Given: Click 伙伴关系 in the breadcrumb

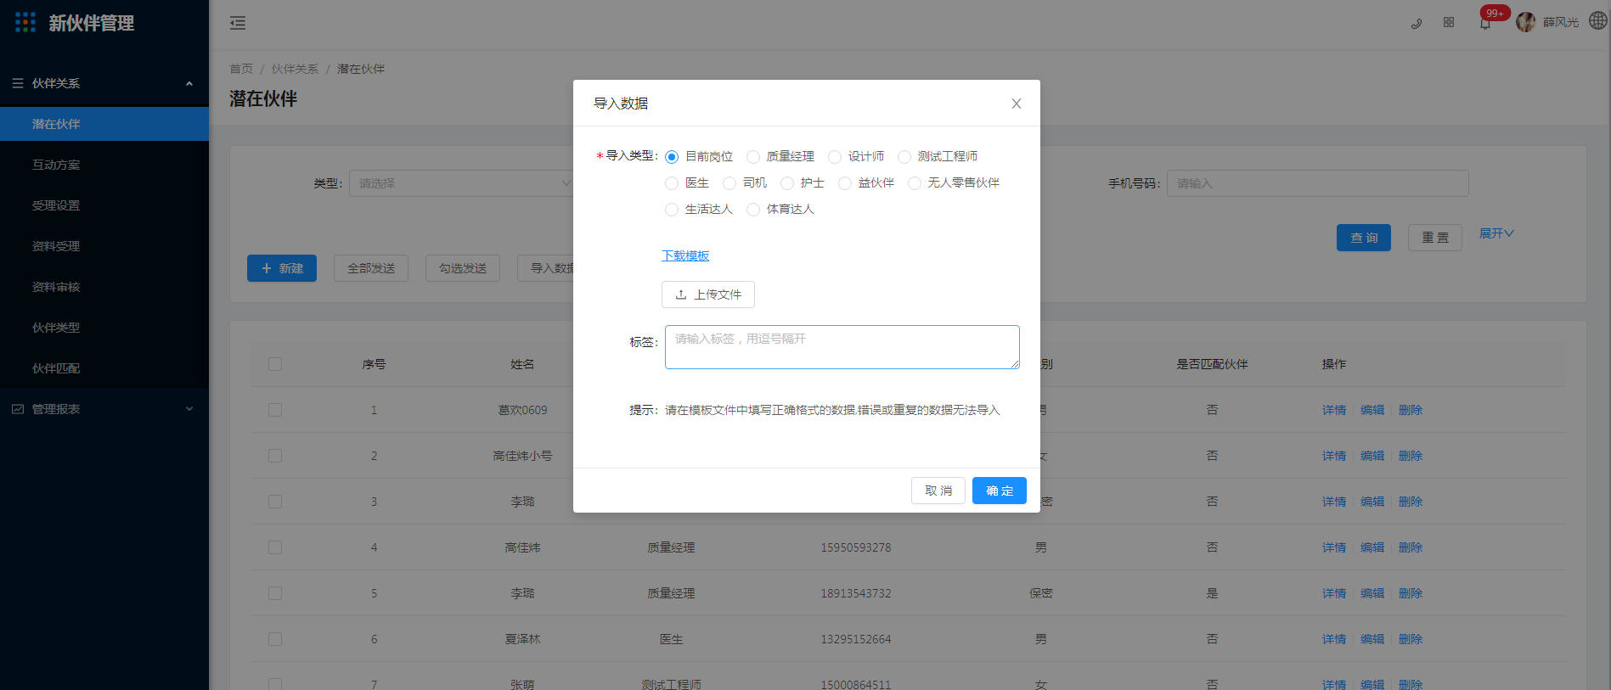Looking at the screenshot, I should click(x=295, y=69).
